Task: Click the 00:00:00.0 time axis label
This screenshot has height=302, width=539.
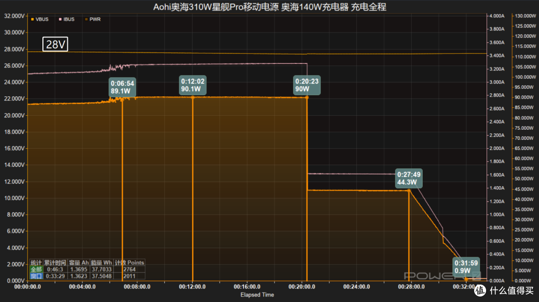Action: (27, 287)
